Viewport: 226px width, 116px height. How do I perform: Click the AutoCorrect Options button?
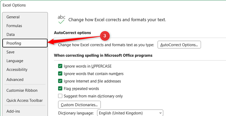coord(179,45)
